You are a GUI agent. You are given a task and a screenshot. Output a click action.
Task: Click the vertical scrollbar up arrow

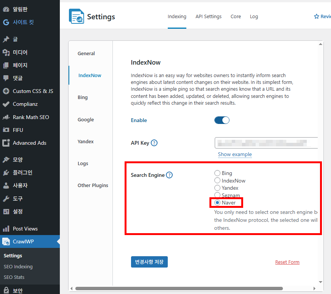coord(320,44)
